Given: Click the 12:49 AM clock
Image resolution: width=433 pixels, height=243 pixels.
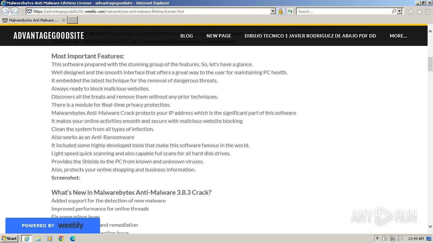Looking at the screenshot, I should (416, 239).
